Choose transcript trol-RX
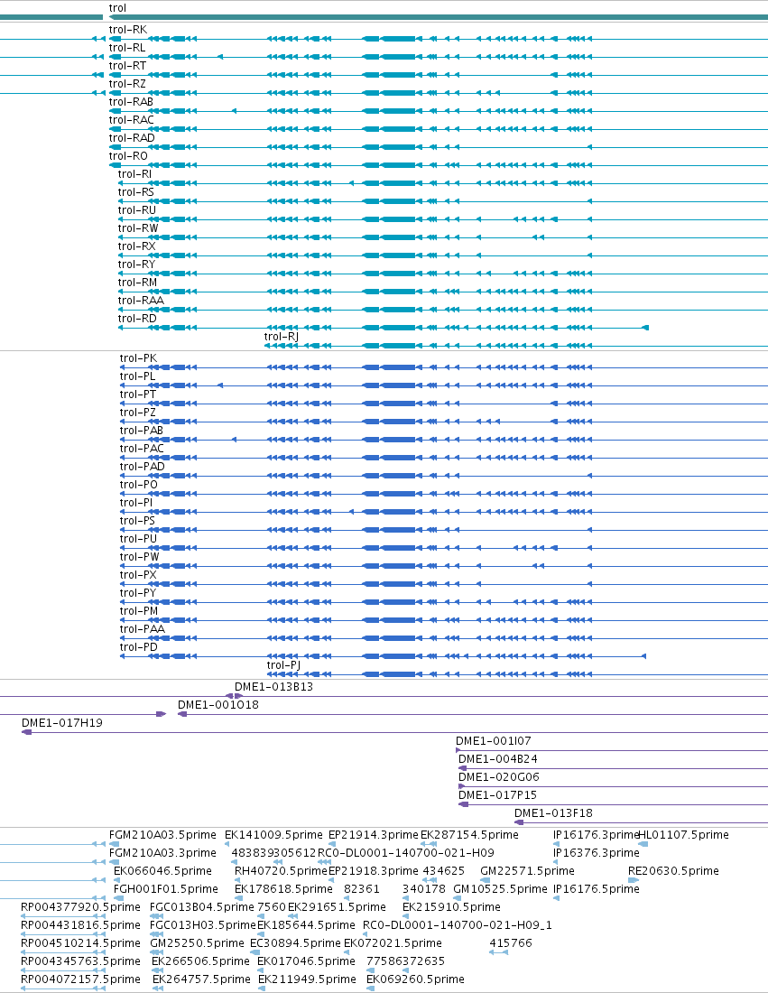Image resolution: width=768 pixels, height=993 pixels. tap(137, 246)
